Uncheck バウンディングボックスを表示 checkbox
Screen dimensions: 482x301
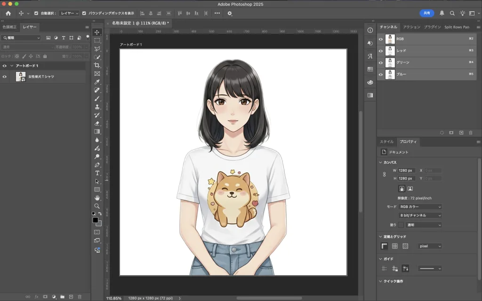[84, 13]
